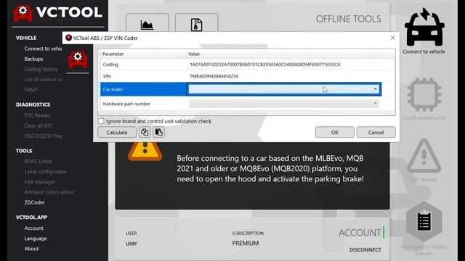The width and height of the screenshot is (465, 261).
Task: Click the VCTool dialog title bar icon
Action: [69, 38]
